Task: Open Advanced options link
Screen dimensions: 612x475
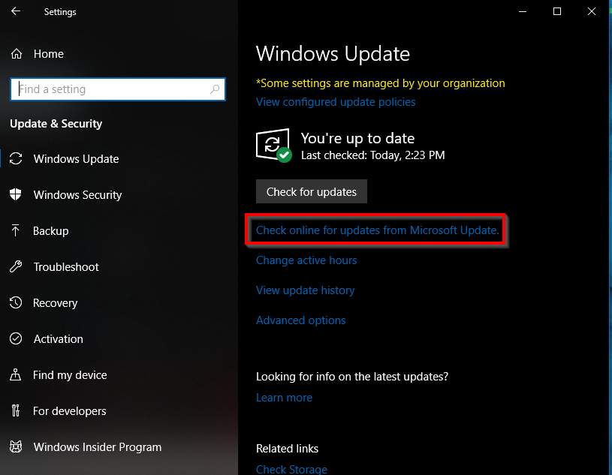Action: point(301,320)
